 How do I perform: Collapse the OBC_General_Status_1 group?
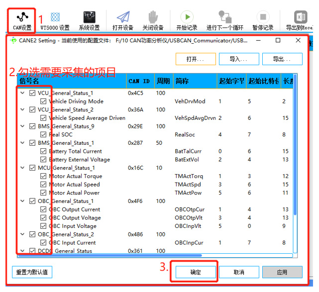[x=22, y=201]
